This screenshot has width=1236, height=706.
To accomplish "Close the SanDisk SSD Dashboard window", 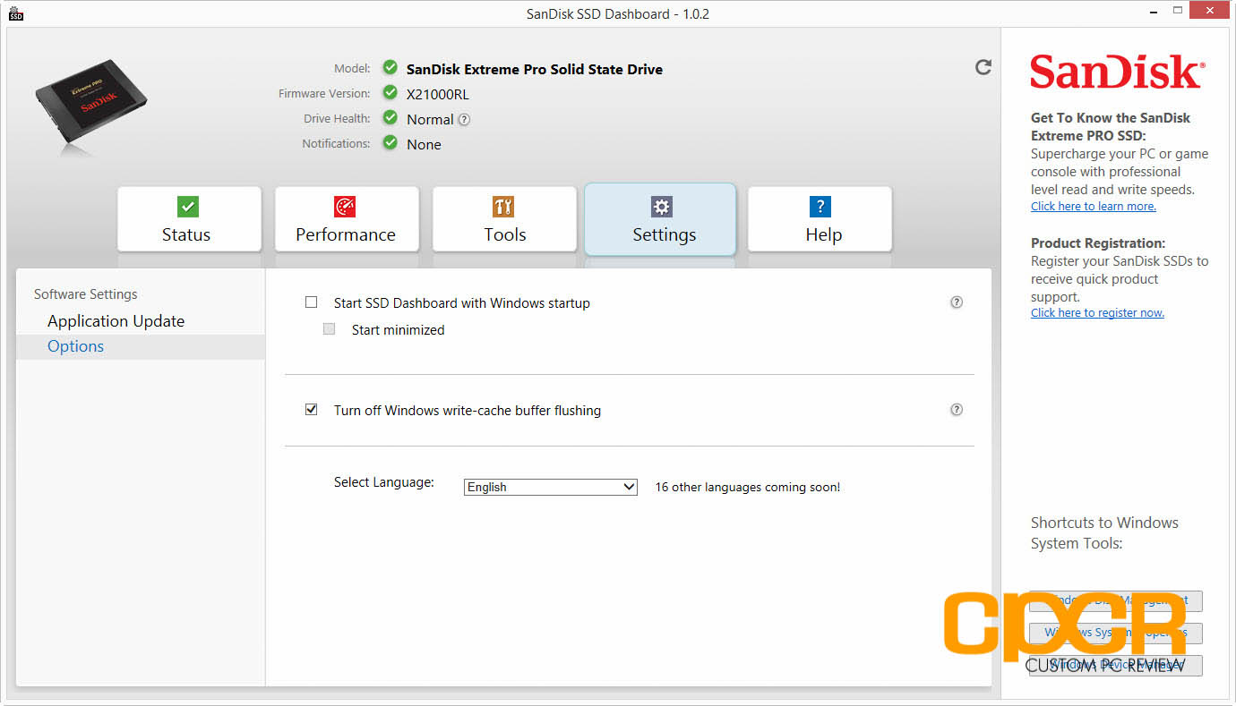I will (x=1211, y=12).
